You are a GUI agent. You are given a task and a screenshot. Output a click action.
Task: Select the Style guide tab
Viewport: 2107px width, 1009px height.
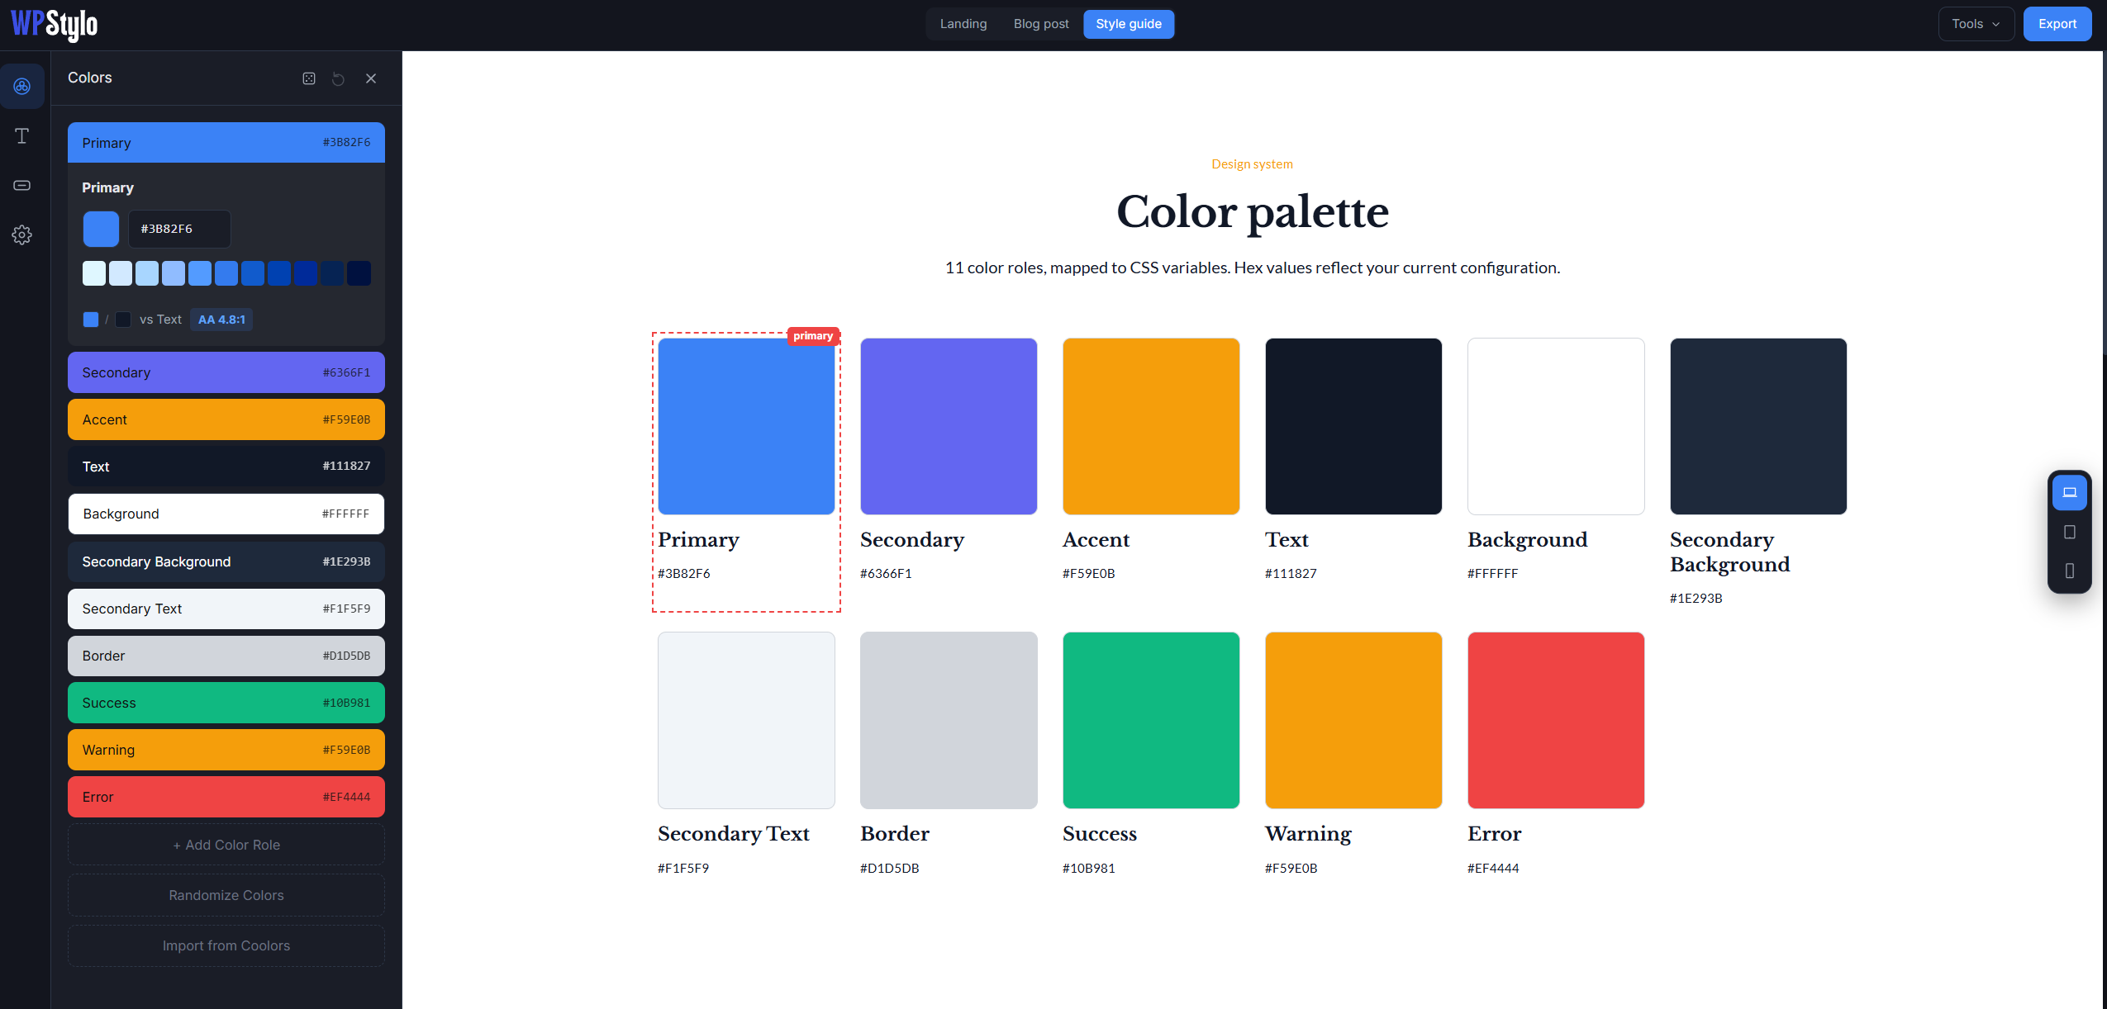point(1129,24)
